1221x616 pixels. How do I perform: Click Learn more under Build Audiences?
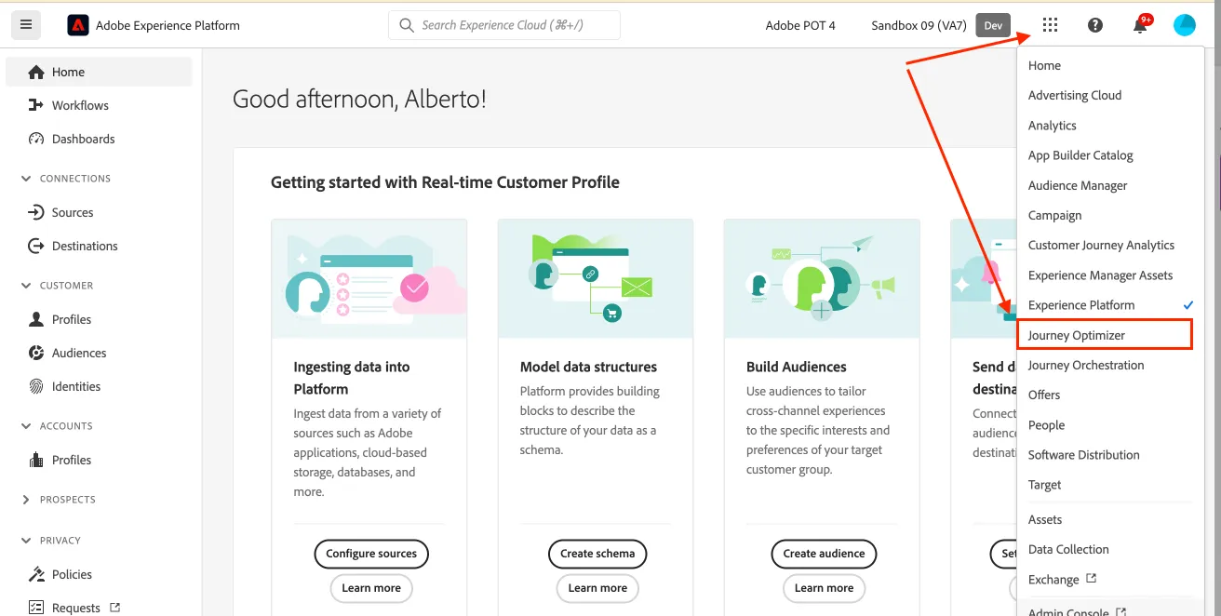coord(824,588)
